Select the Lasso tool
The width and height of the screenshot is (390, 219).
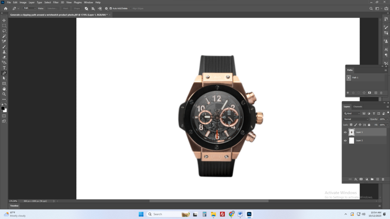coord(4,31)
